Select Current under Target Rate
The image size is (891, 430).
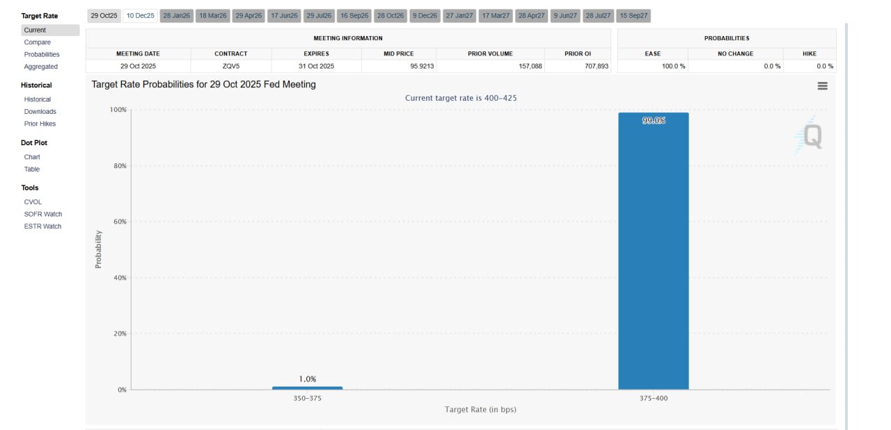tap(35, 31)
